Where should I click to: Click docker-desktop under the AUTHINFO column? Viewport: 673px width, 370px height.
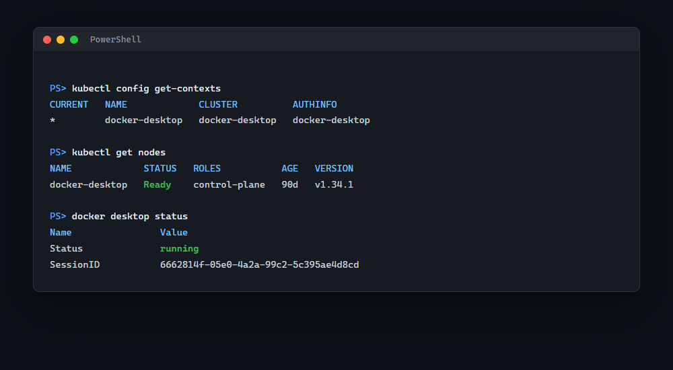click(x=331, y=120)
